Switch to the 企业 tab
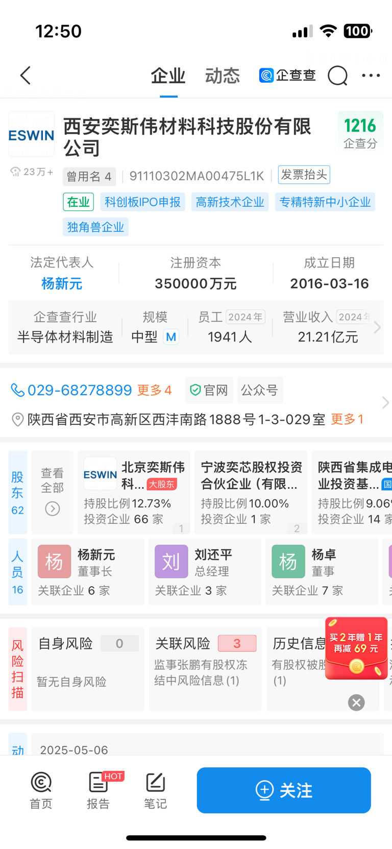 click(x=168, y=76)
